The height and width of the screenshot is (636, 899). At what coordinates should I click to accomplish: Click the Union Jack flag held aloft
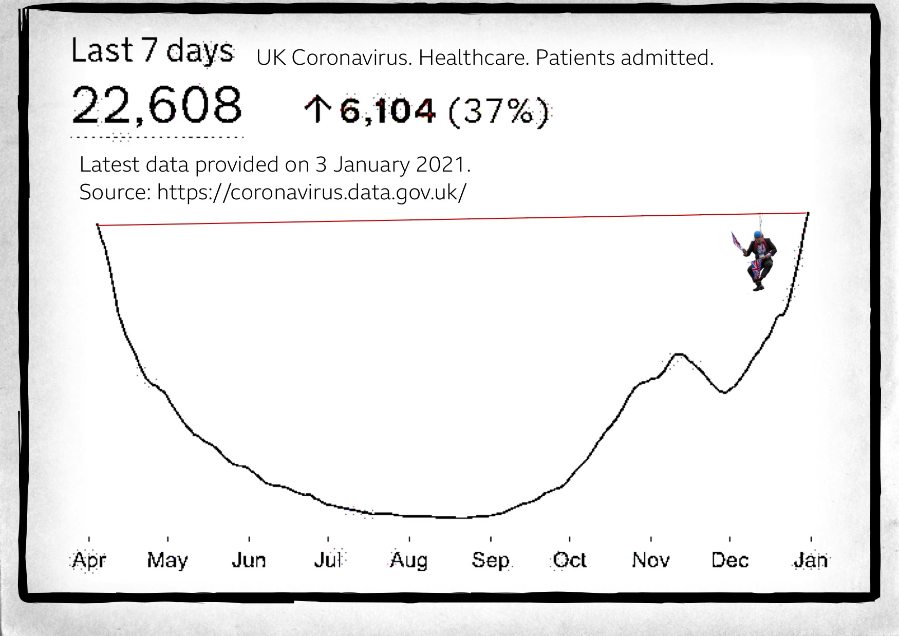click(737, 241)
